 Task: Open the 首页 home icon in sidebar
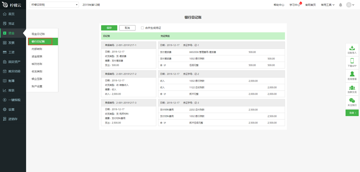(x=5, y=14)
